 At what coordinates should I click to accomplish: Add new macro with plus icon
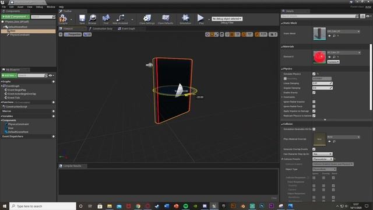(53, 111)
